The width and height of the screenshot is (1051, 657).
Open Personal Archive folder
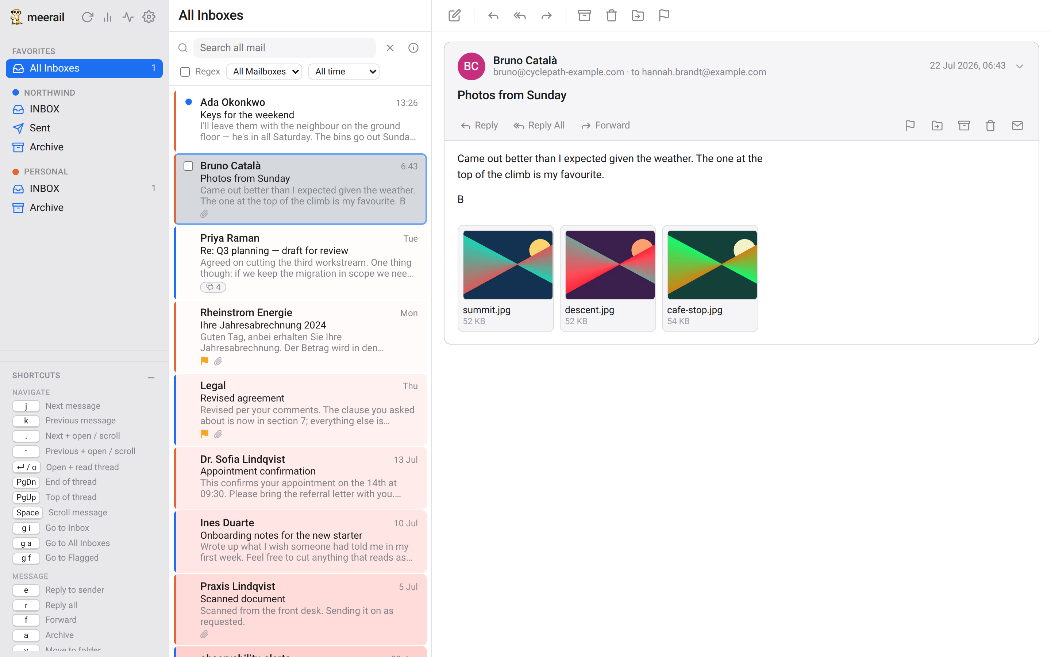(x=84, y=208)
